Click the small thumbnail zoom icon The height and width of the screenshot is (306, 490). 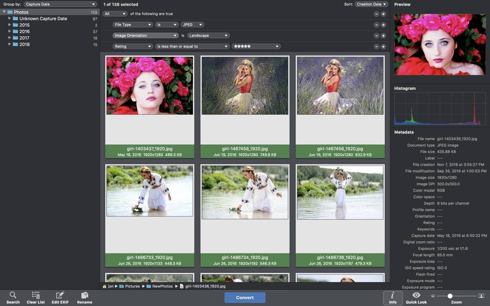(433, 296)
